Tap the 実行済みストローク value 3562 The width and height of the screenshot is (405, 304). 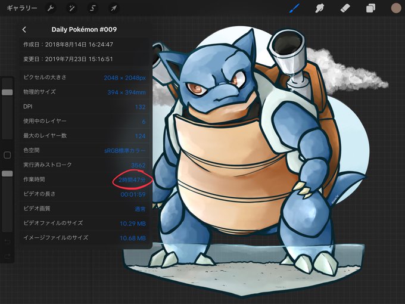click(138, 165)
